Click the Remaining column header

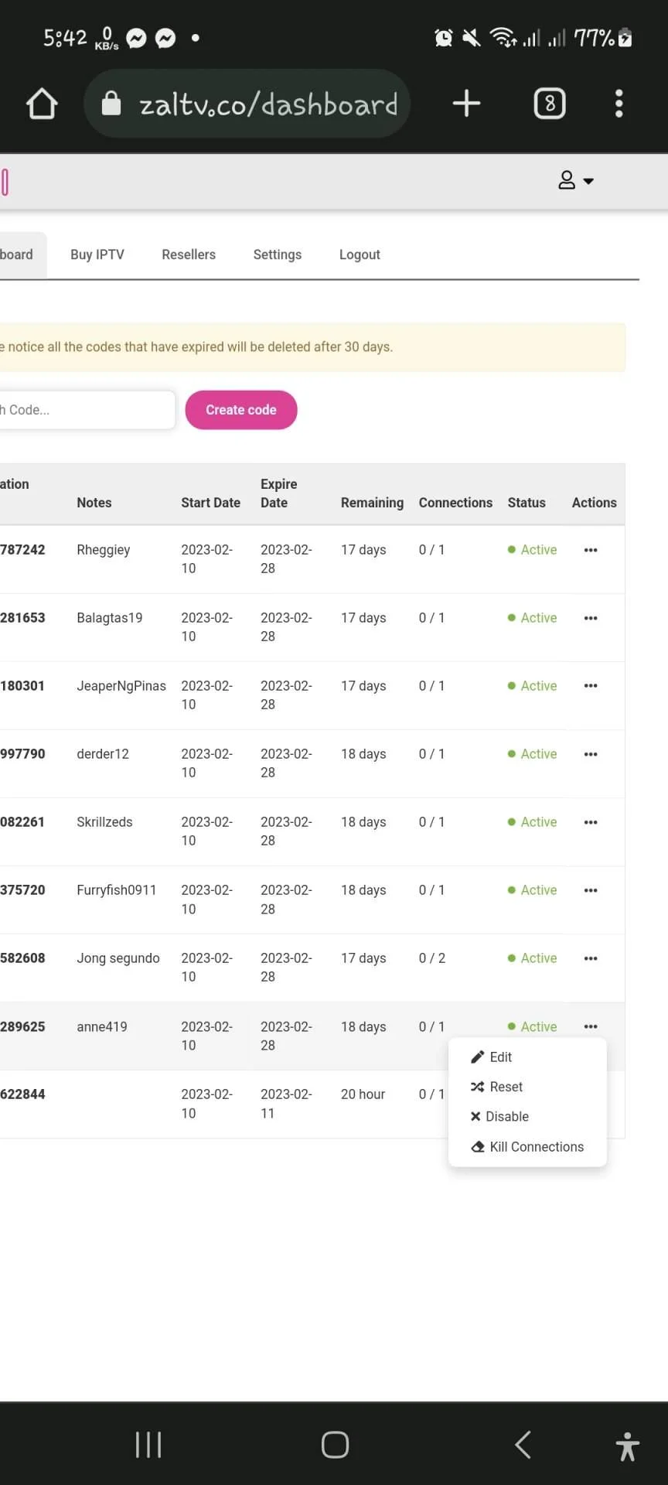(x=372, y=503)
